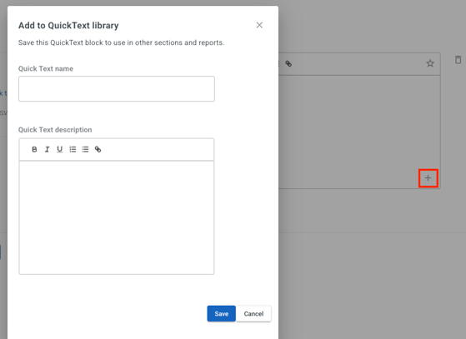This screenshot has width=466, height=339.
Task: Click the Quick Text name input field
Action: [x=117, y=89]
